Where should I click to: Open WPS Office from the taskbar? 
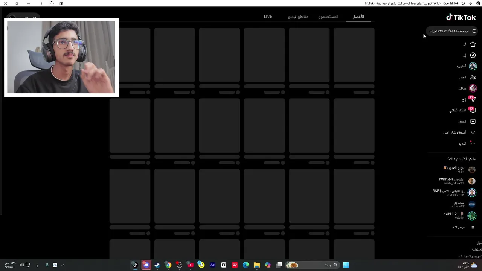point(235,265)
